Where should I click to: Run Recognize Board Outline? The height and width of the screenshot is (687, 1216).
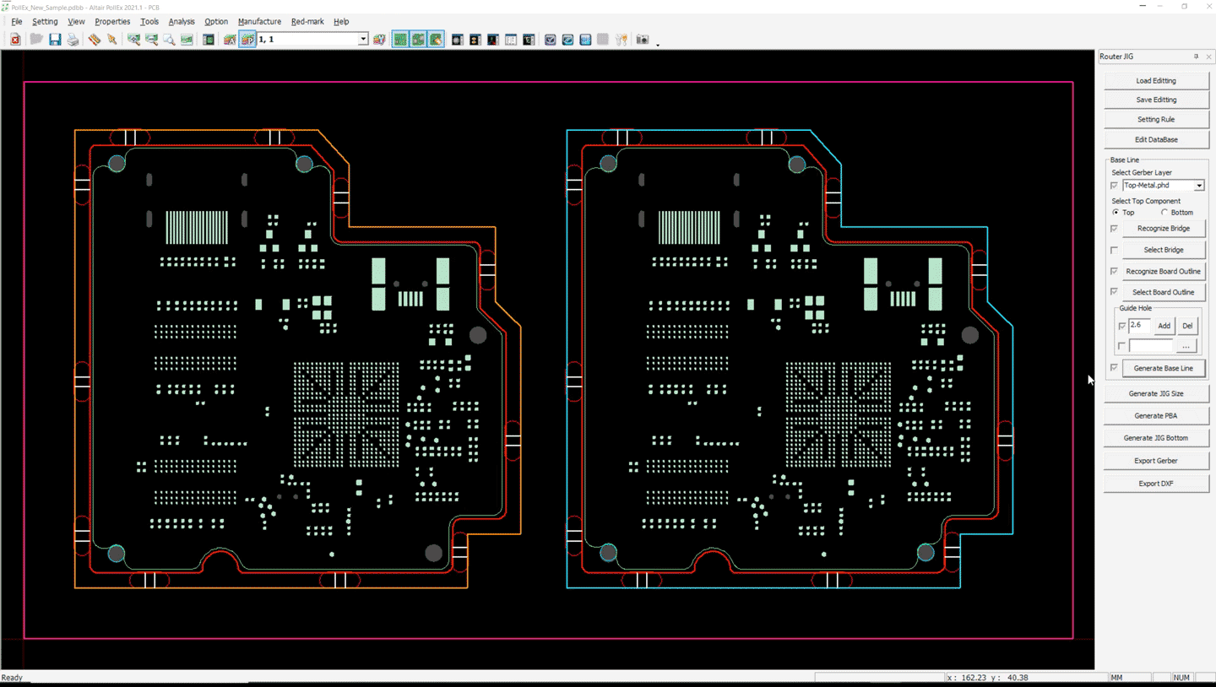[1164, 271]
